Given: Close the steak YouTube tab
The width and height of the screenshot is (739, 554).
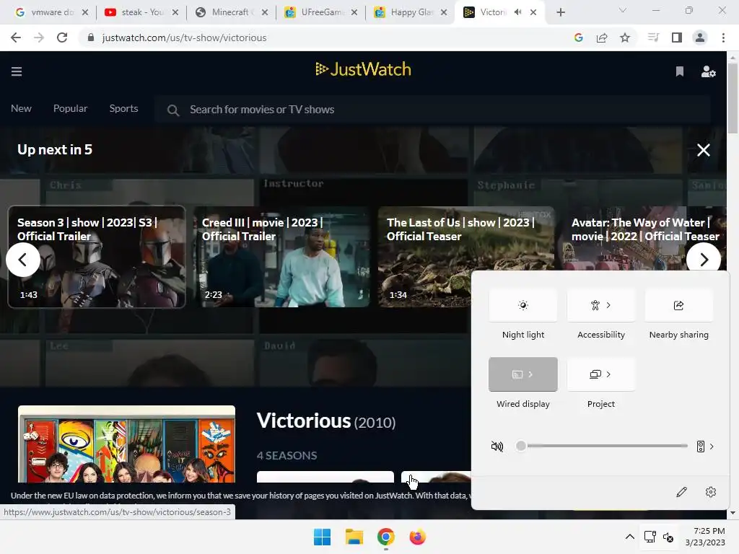Looking at the screenshot, I should point(175,12).
